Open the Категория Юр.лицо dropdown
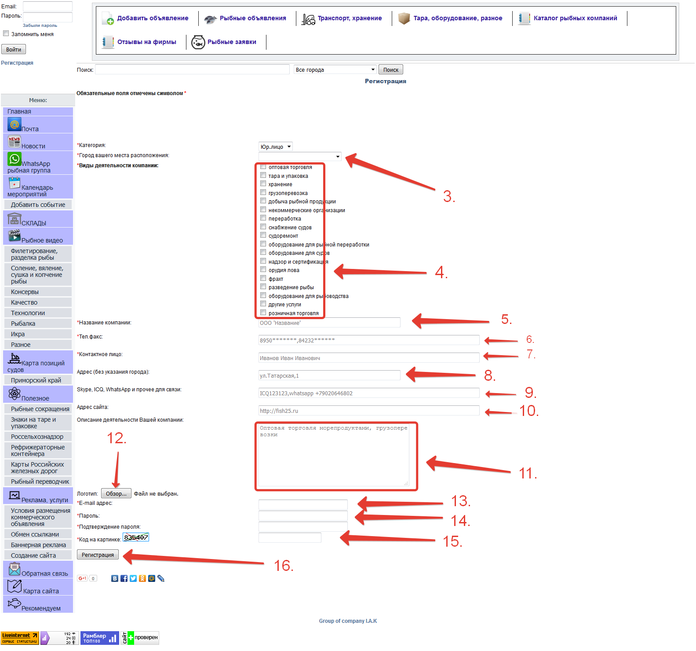This screenshot has height=651, width=696. click(x=275, y=147)
